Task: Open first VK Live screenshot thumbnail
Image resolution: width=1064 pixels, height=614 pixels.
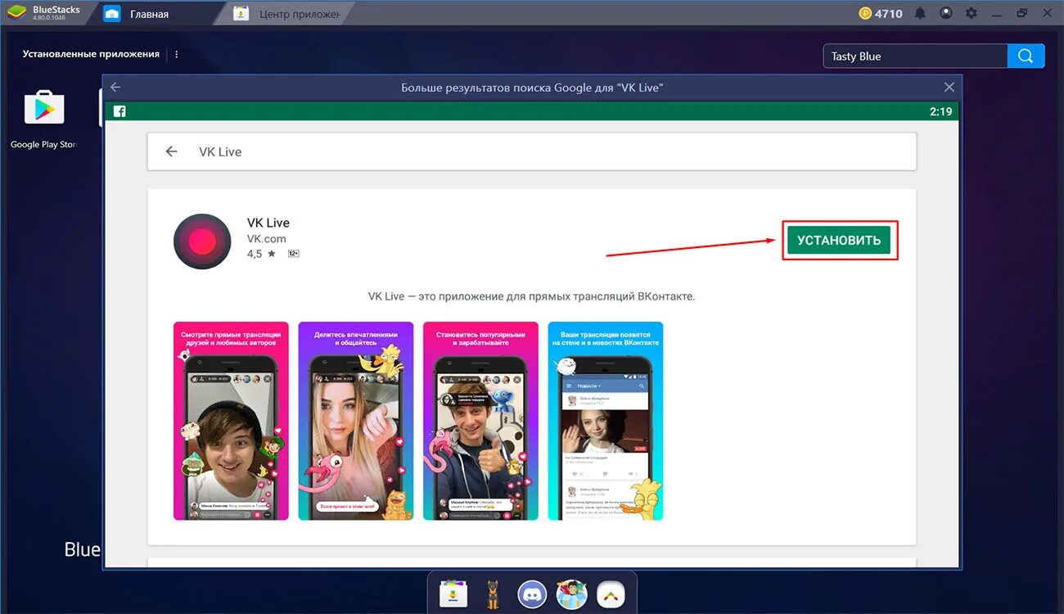Action: coord(231,421)
